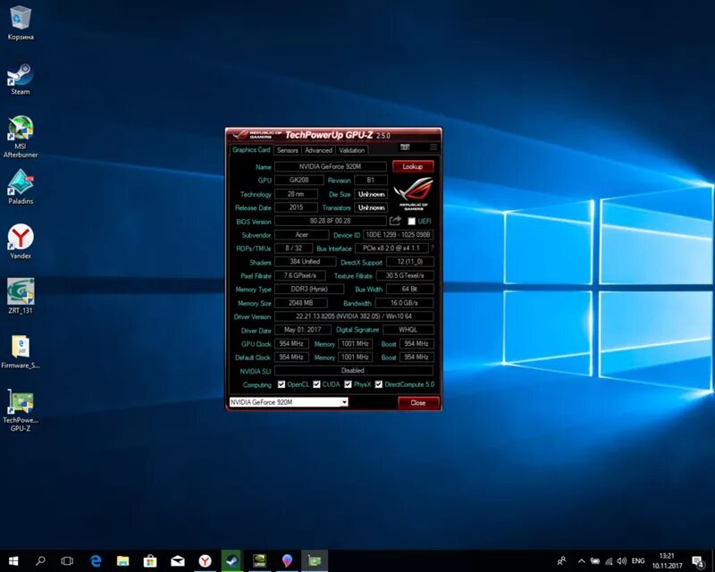Click the Bandwidth value 16.0 GB/s
The image size is (715, 572).
pyautogui.click(x=405, y=302)
